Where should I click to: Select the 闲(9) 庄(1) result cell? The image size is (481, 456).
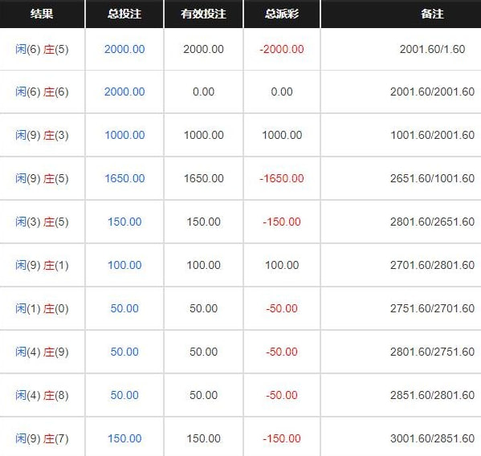42,265
